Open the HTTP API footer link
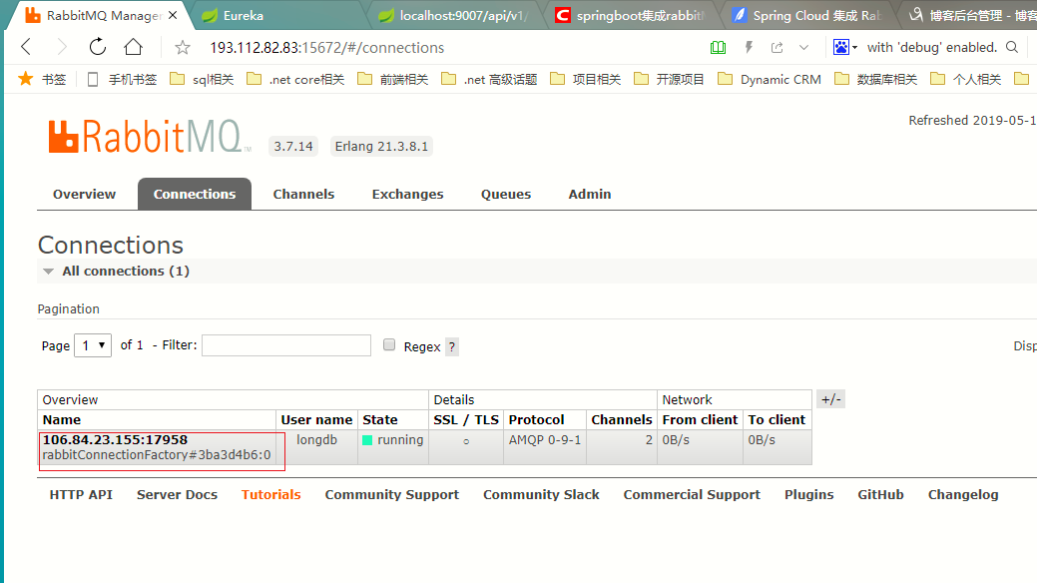The width and height of the screenshot is (1037, 583). (x=81, y=494)
